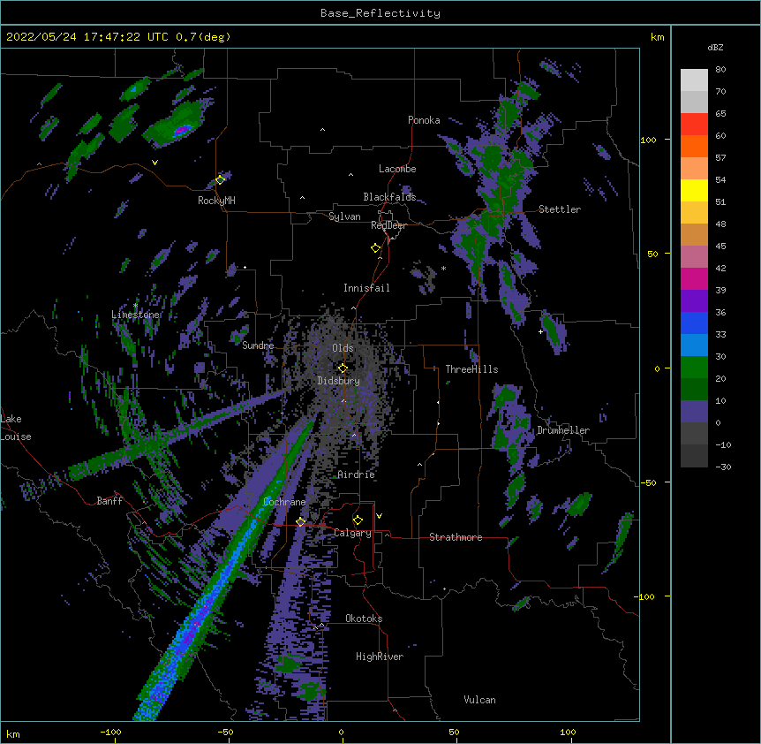Select the Lacombe city label
761x744 pixels.
point(397,169)
